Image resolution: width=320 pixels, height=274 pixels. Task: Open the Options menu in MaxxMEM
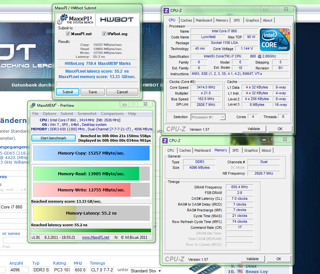point(50,114)
